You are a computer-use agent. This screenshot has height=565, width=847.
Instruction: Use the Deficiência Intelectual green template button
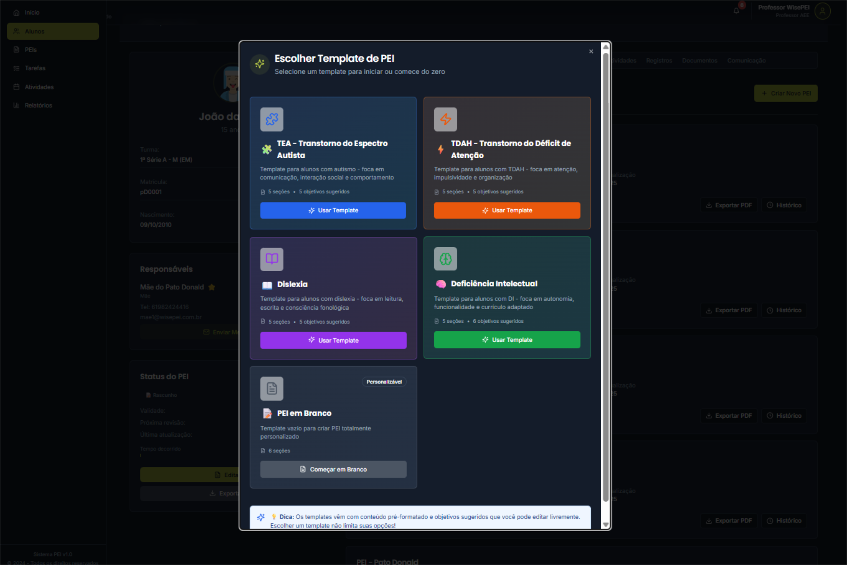tap(507, 340)
